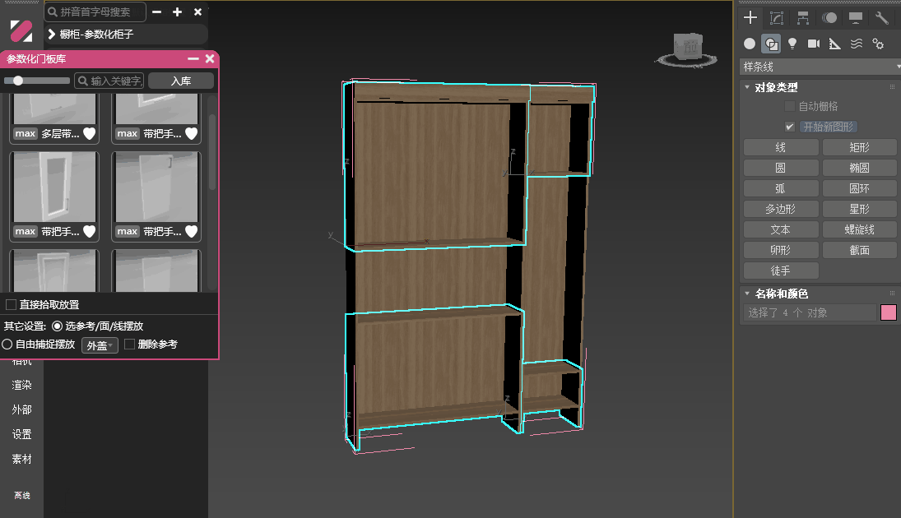Select the Cameras category icon

coord(814,44)
